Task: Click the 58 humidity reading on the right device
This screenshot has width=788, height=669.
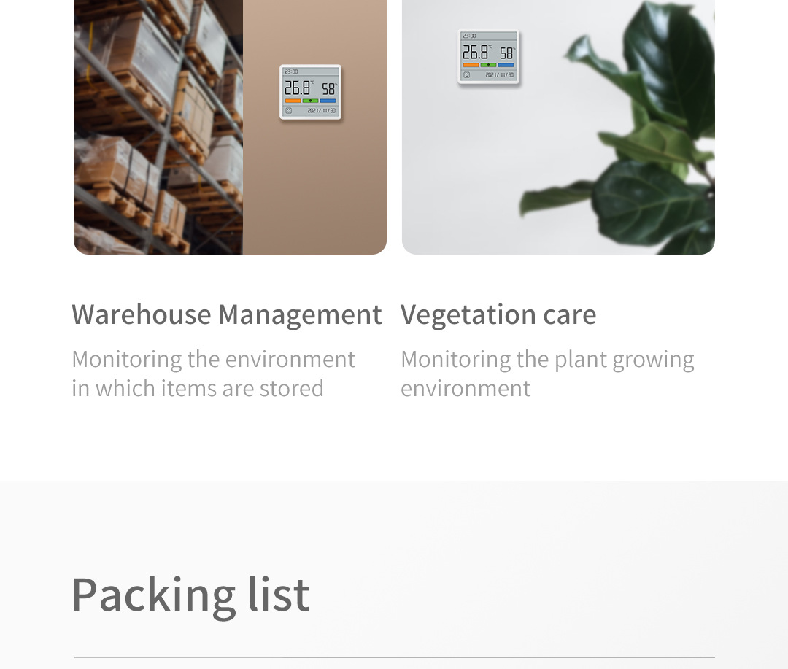Action: click(x=506, y=53)
